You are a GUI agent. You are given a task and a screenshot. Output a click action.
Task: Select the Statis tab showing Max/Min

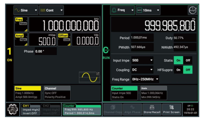coord(154,93)
